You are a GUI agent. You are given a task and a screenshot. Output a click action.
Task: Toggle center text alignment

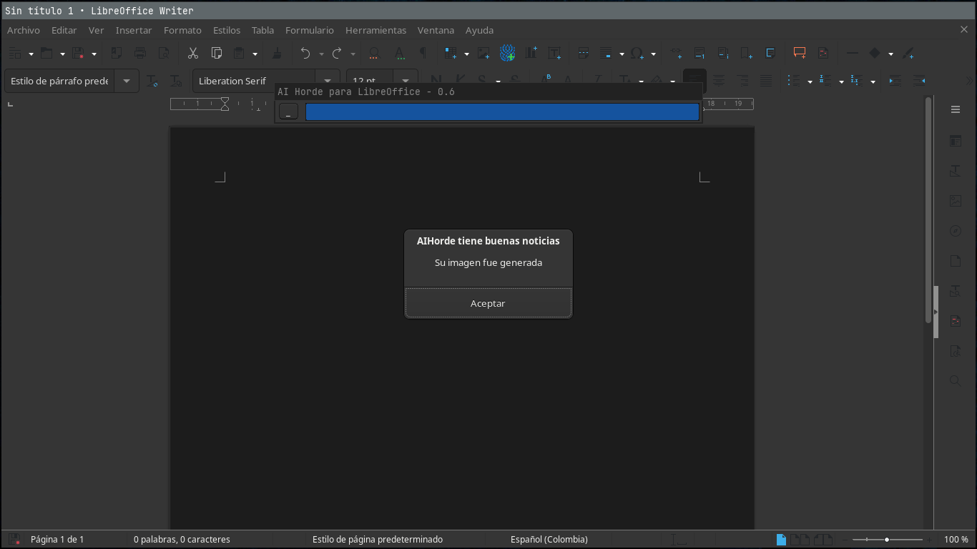coord(718,81)
